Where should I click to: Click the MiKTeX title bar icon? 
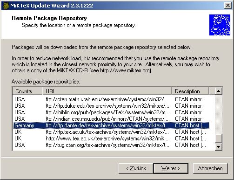[x=6, y=6]
